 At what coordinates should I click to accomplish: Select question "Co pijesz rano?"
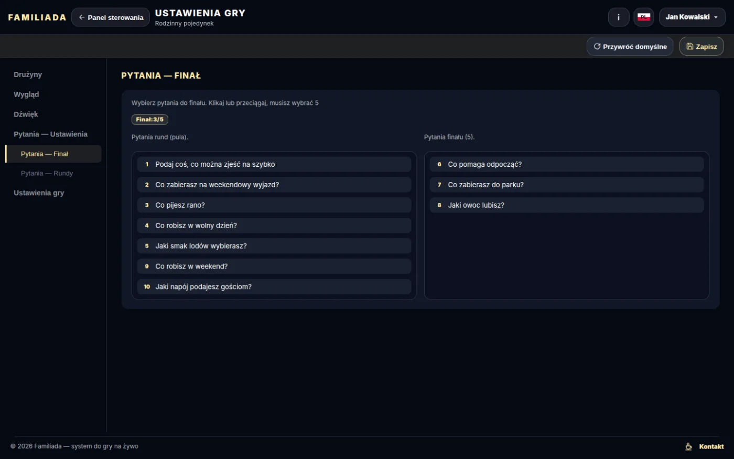pyautogui.click(x=274, y=205)
